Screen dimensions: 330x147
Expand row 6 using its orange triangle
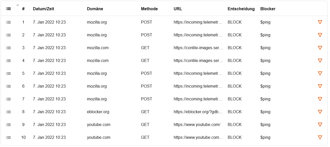320,86
